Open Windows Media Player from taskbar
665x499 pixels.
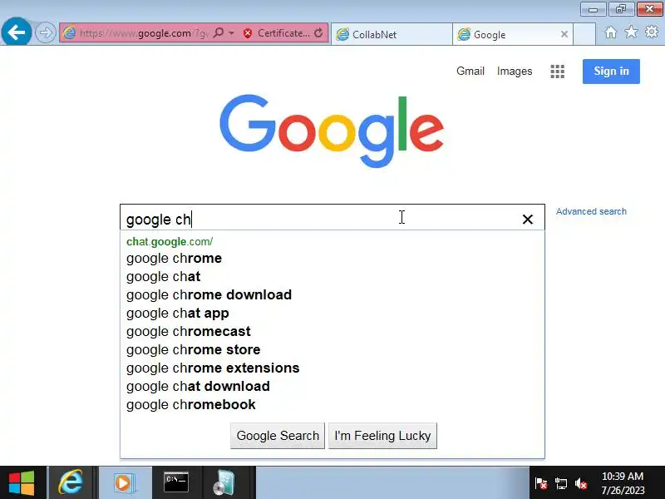tap(124, 482)
